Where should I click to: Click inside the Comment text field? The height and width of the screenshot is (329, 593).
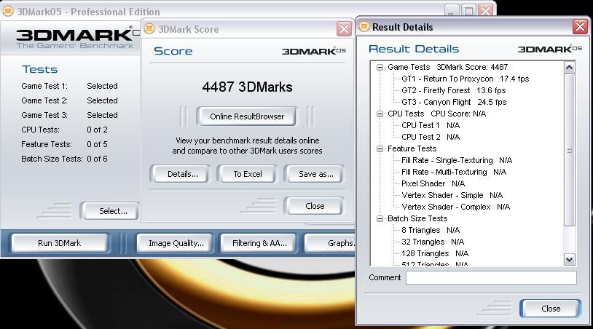[x=490, y=277]
